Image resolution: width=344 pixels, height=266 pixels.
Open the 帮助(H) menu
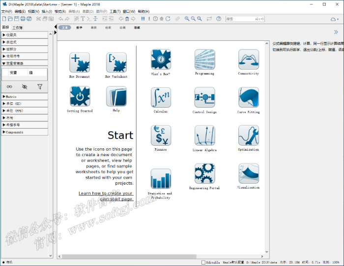click(x=143, y=11)
